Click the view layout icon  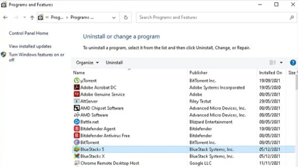273,62
